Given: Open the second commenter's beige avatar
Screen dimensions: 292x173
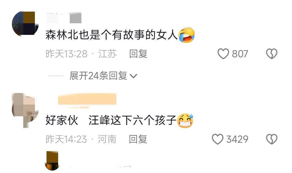Looking at the screenshot, I should 25,110.
